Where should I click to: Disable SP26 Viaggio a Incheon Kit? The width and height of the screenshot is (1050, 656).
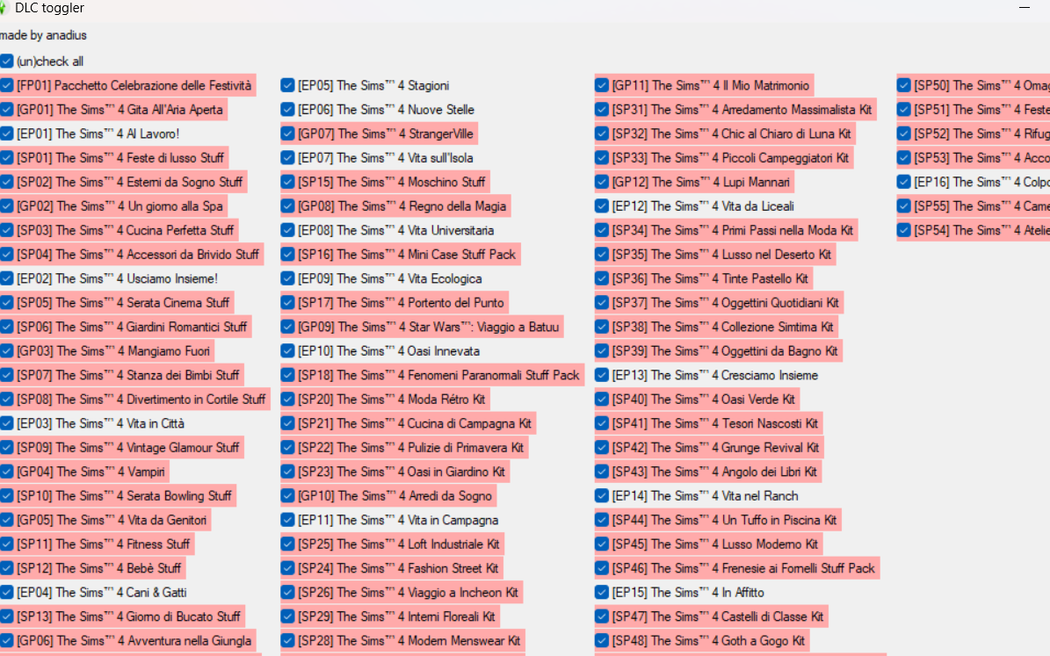(x=288, y=592)
